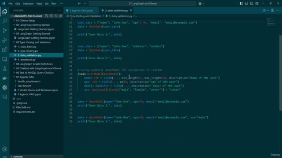Click the editor vertical scrollbar
This screenshot has width=282, height=158.
(x=281, y=73)
